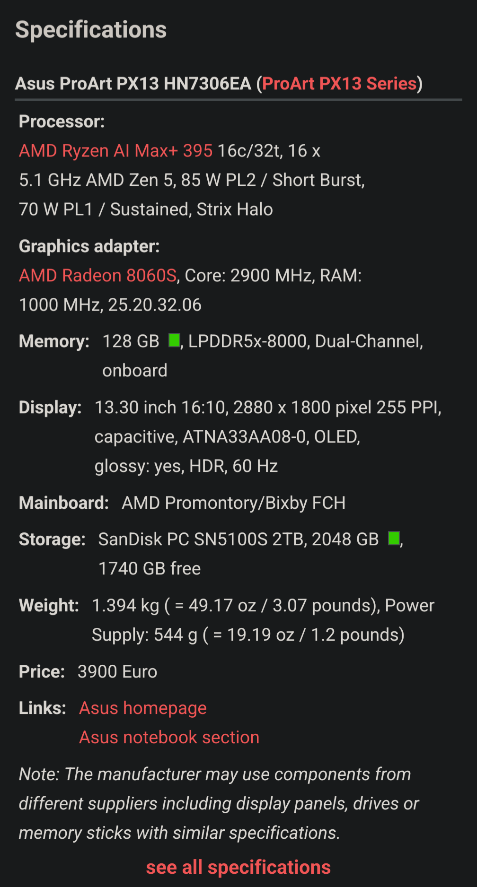Click the Memory label

[x=54, y=341]
